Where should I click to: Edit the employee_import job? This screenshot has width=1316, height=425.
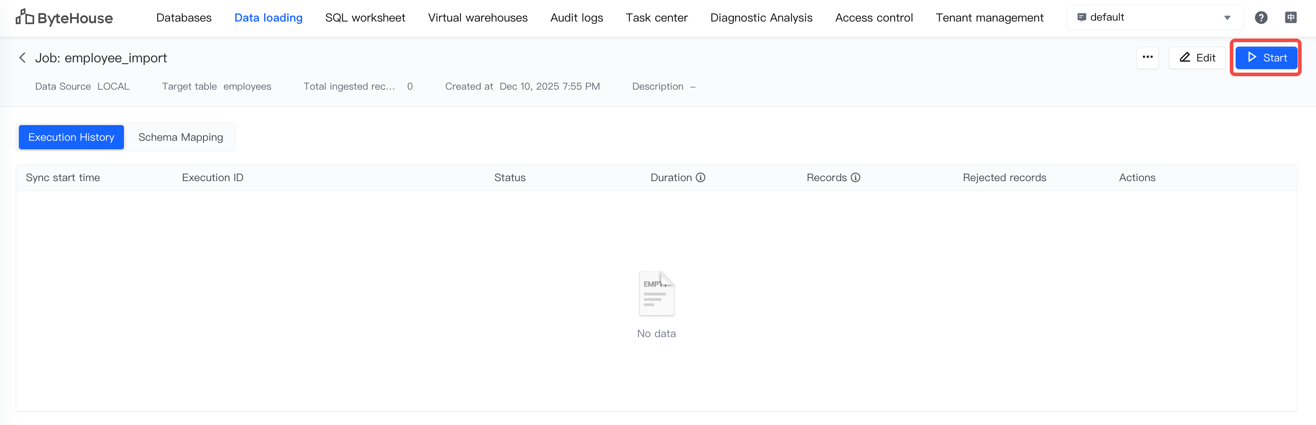1197,58
